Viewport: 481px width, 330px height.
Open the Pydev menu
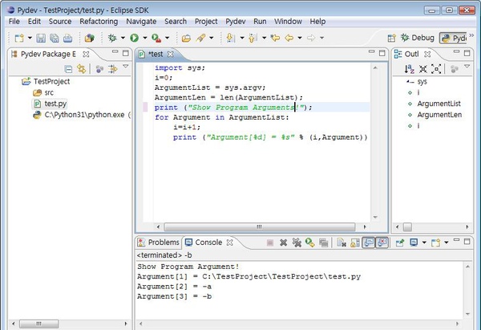pos(236,22)
